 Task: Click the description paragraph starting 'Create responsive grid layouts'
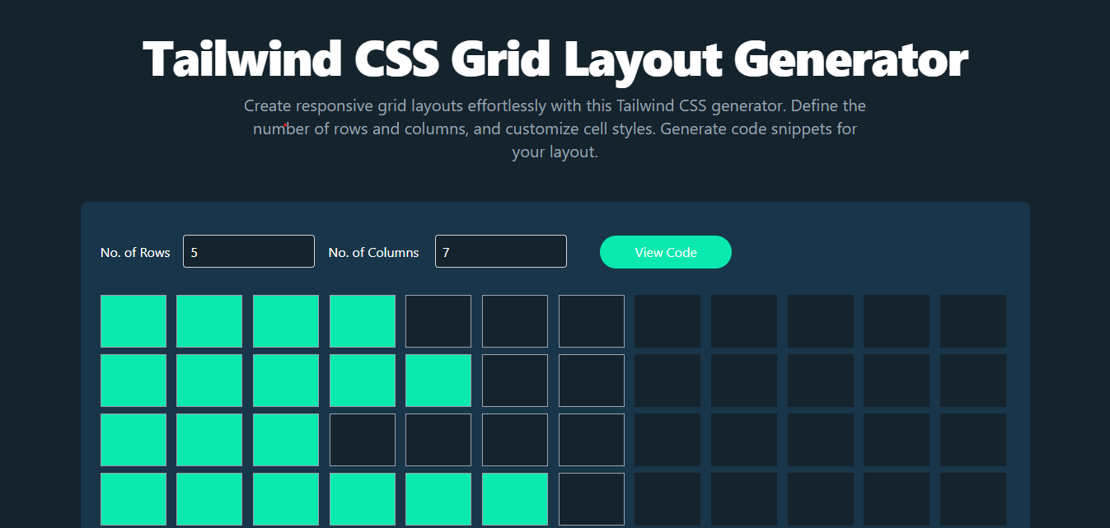point(555,129)
